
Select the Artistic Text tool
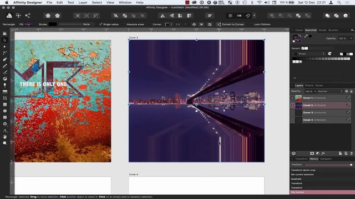click(x=4, y=130)
